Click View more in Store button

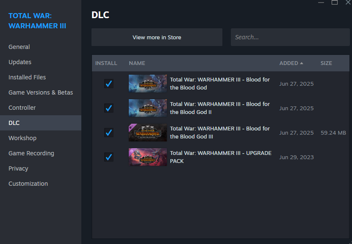pyautogui.click(x=157, y=37)
